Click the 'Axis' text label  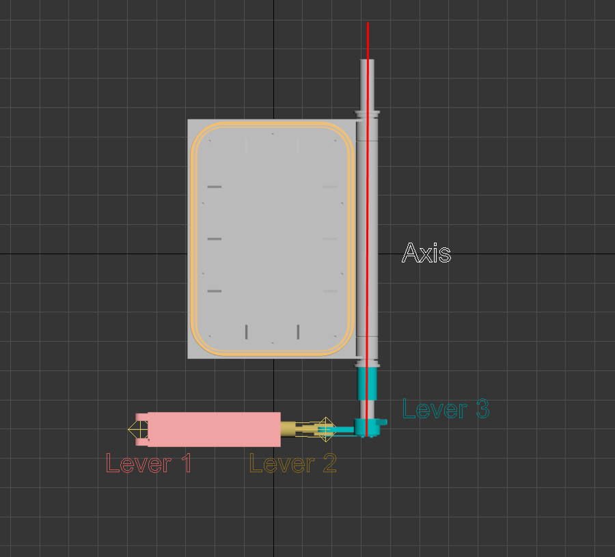(x=426, y=253)
